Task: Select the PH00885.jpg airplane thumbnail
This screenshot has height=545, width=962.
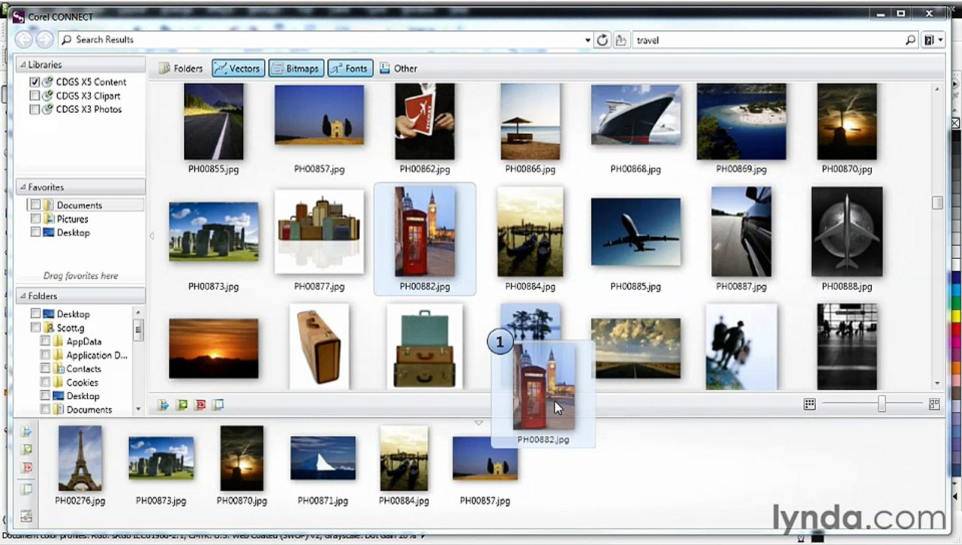Action: pyautogui.click(x=636, y=233)
